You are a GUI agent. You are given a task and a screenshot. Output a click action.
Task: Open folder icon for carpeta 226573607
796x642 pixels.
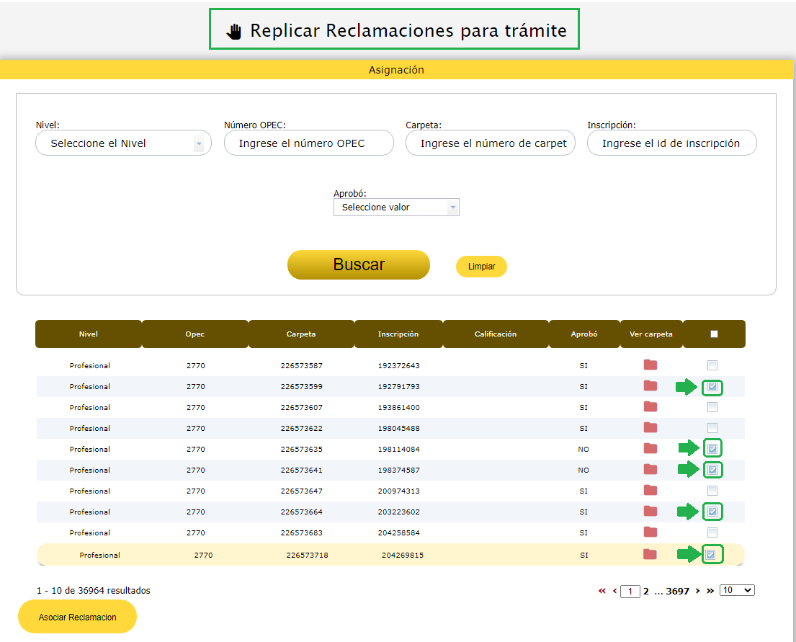[650, 406]
